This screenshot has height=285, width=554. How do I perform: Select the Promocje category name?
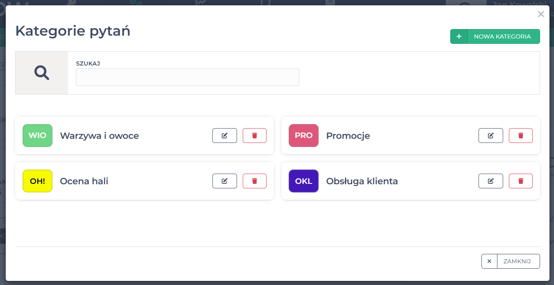point(348,136)
